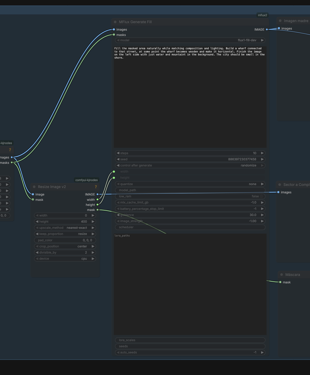Toggle the low_ram switch
Image resolution: width=310 pixels, height=375 pixels.
coord(262,196)
